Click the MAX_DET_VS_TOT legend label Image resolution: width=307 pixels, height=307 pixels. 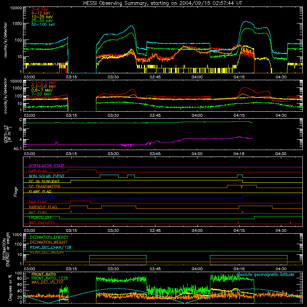tap(48, 282)
